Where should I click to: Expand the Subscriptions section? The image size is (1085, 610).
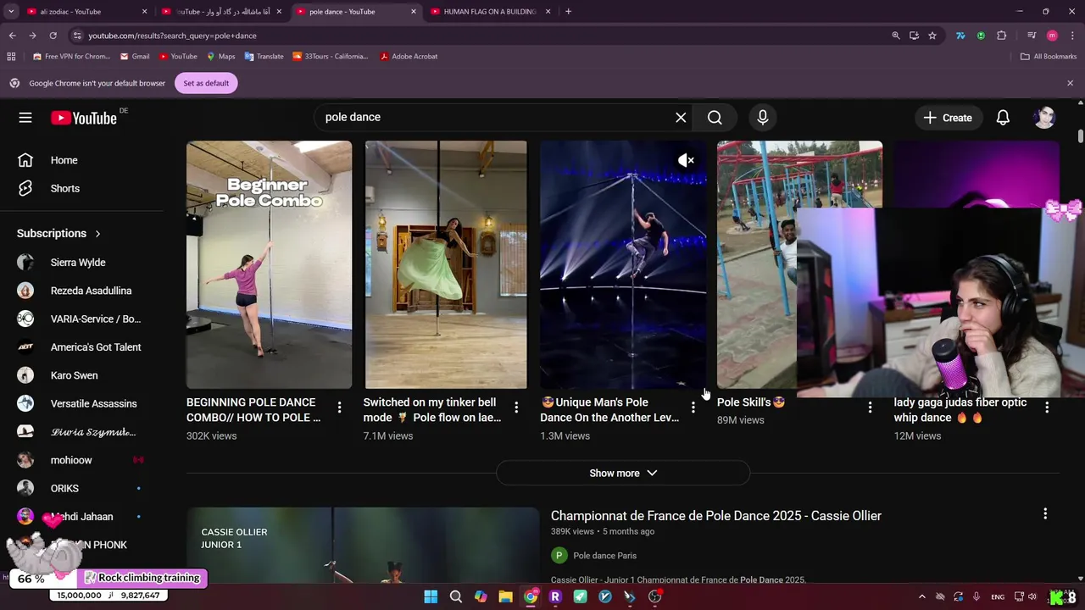click(x=59, y=233)
